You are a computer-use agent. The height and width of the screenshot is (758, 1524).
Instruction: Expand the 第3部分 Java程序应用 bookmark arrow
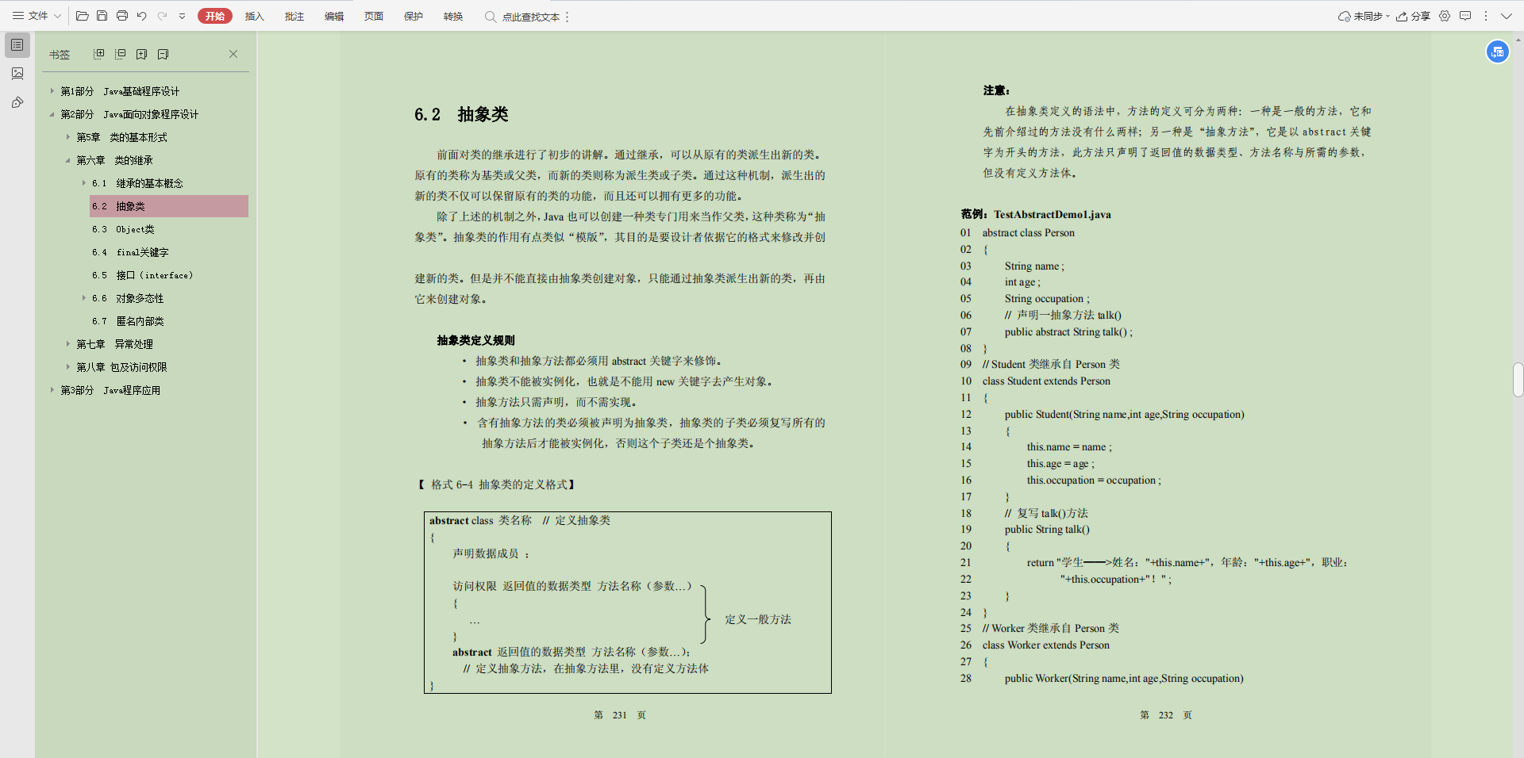pos(52,390)
